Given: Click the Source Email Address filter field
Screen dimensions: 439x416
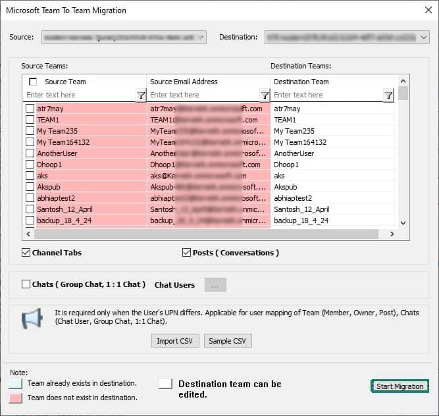Looking at the screenshot, I should pos(204,95).
